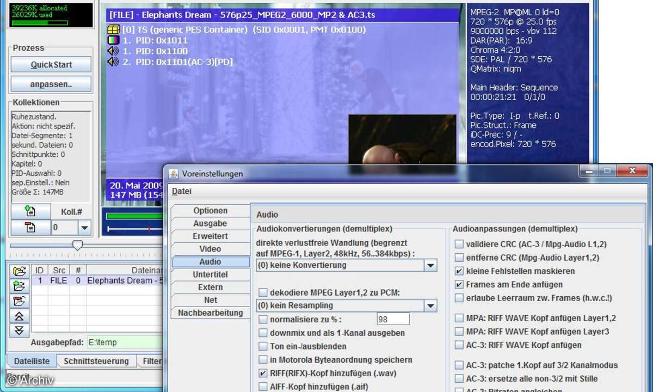Uncheck 'RIFF(RIFX)-Kopf hinzufügen (.wav)'
Image resolution: width=653 pixels, height=392 pixels.
(x=263, y=373)
